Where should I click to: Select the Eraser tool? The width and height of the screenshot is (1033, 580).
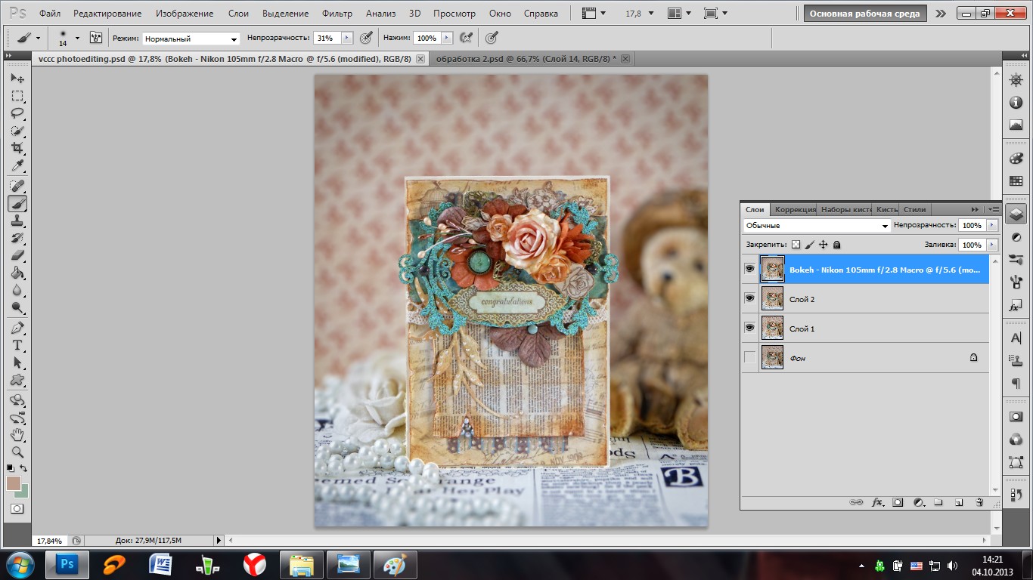(17, 255)
